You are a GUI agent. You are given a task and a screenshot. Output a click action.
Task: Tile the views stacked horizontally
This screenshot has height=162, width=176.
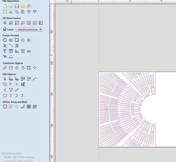click(35, 23)
